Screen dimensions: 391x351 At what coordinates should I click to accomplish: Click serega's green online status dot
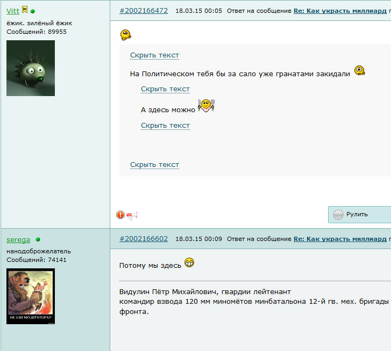[x=38, y=239]
